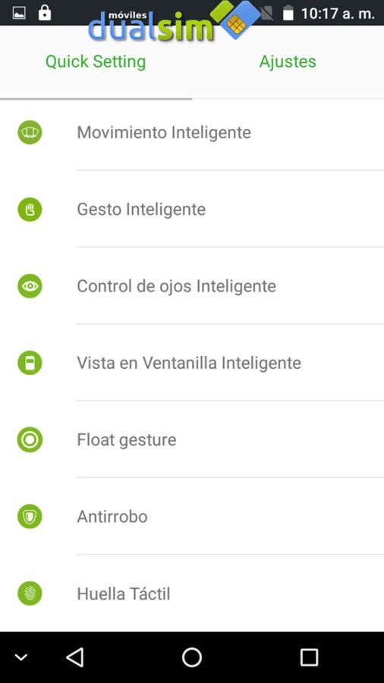Open Movimiento Inteligente settings

point(192,132)
